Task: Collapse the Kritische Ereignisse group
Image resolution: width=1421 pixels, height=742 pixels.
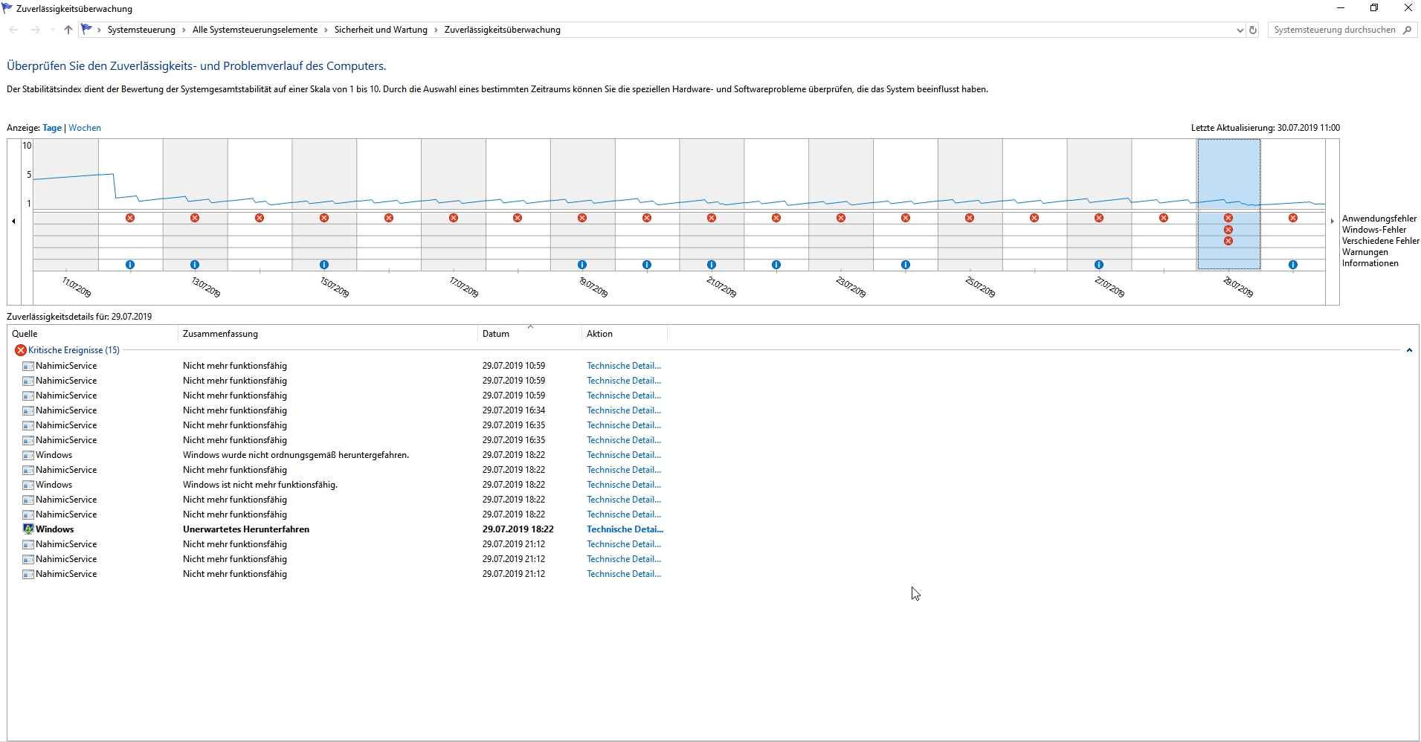Action: (x=1409, y=350)
